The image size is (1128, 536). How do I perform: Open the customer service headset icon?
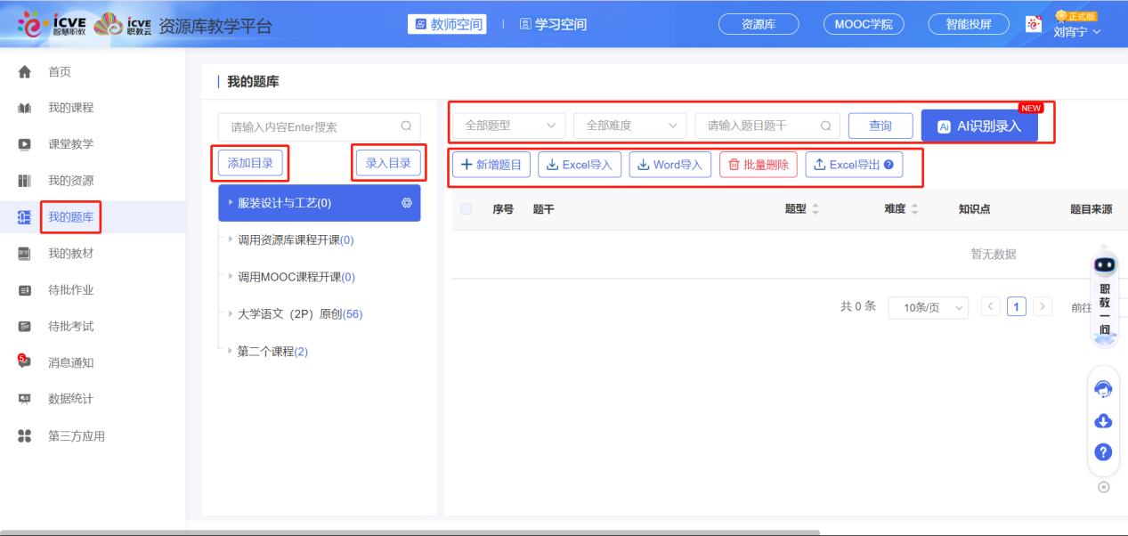pos(1103,389)
